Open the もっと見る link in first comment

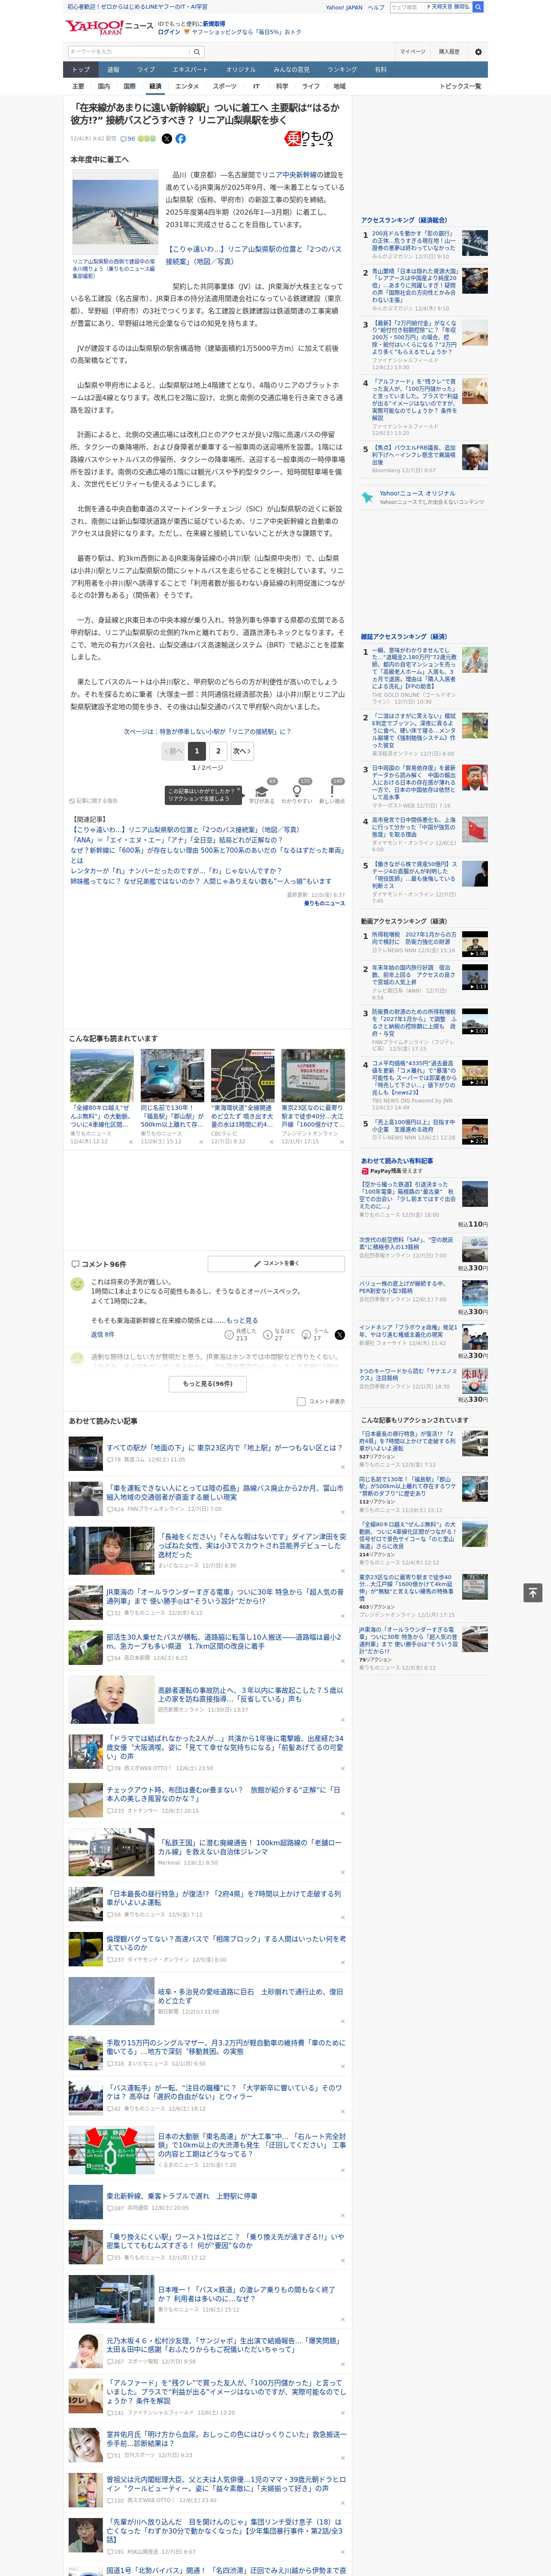point(241,1320)
